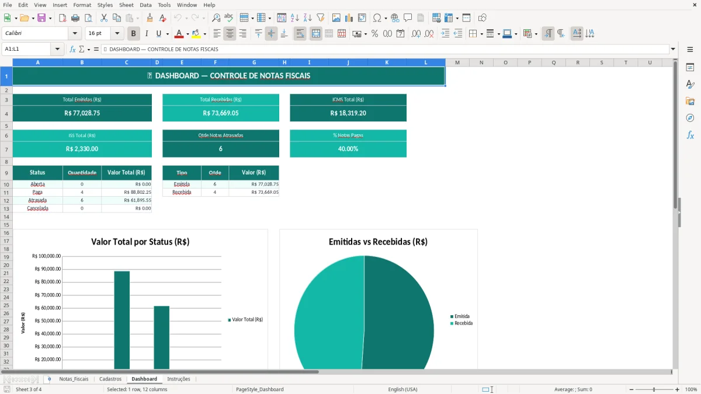Toggle Italic formatting
Image resolution: width=701 pixels, height=394 pixels.
[x=147, y=33]
